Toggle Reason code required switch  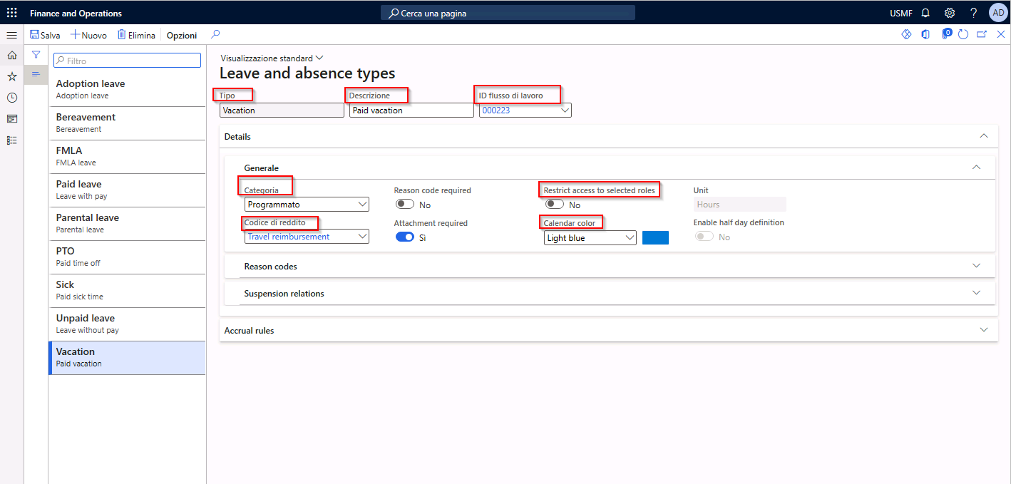pyautogui.click(x=405, y=204)
